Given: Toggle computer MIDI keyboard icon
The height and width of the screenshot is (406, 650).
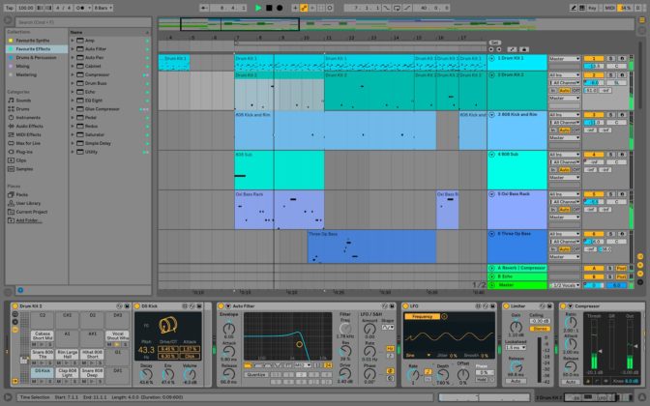Looking at the screenshot, I should pyautogui.click(x=582, y=8).
